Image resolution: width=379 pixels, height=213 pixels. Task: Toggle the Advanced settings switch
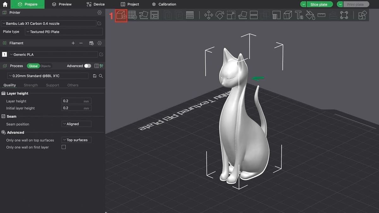coord(87,66)
